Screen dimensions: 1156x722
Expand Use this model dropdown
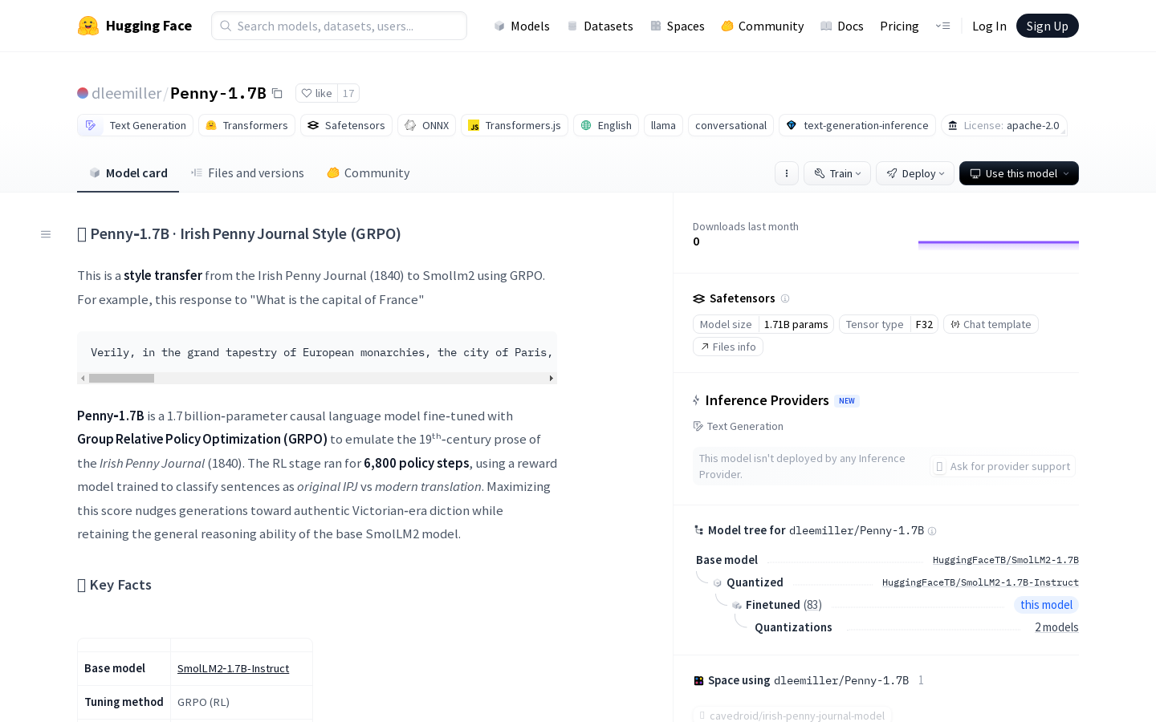click(1019, 173)
